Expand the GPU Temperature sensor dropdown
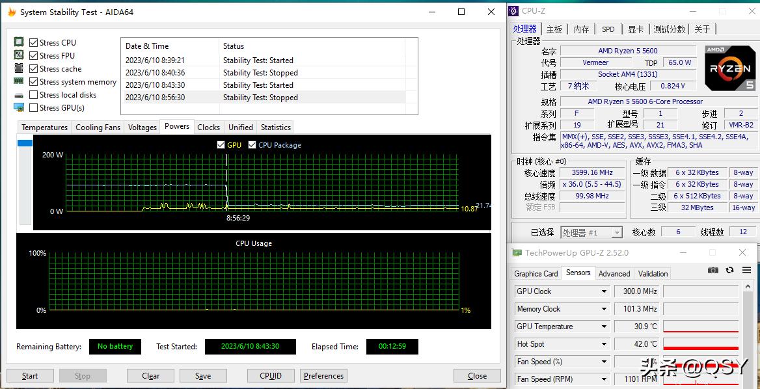Screen dimensions: 760x389 (604, 327)
